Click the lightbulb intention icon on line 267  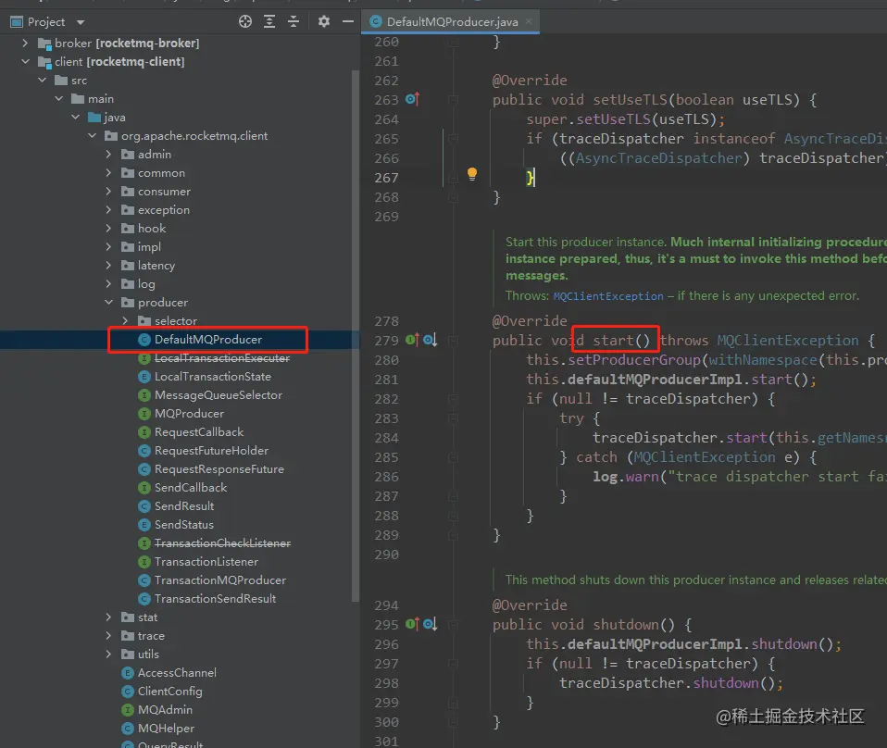[472, 174]
